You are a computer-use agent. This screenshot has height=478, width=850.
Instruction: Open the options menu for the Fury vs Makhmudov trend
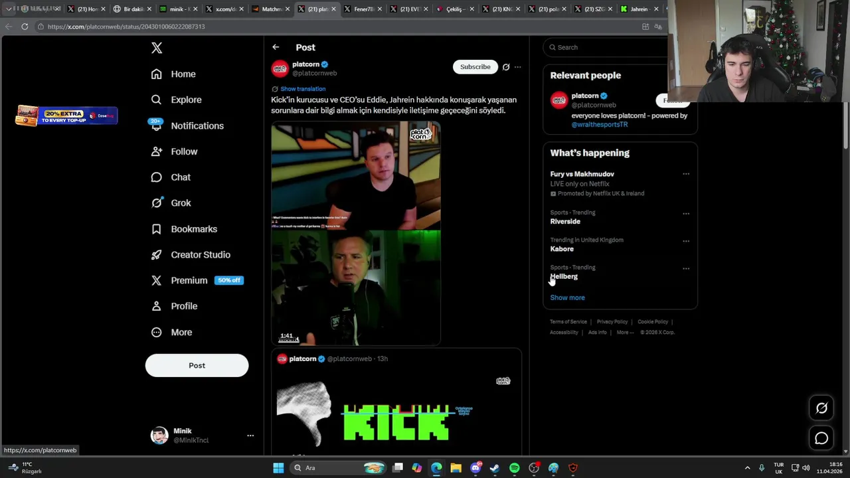pos(686,174)
